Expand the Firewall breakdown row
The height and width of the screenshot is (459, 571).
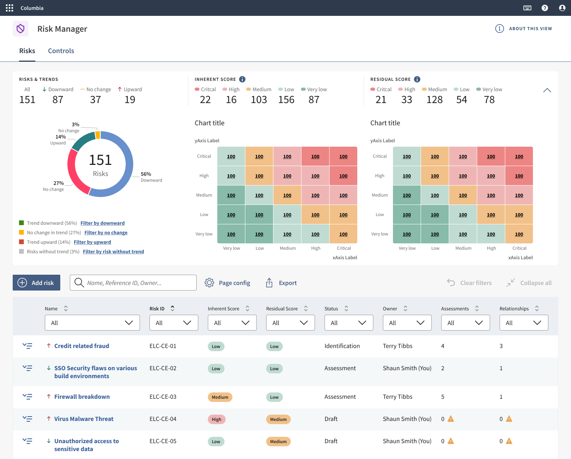point(27,397)
